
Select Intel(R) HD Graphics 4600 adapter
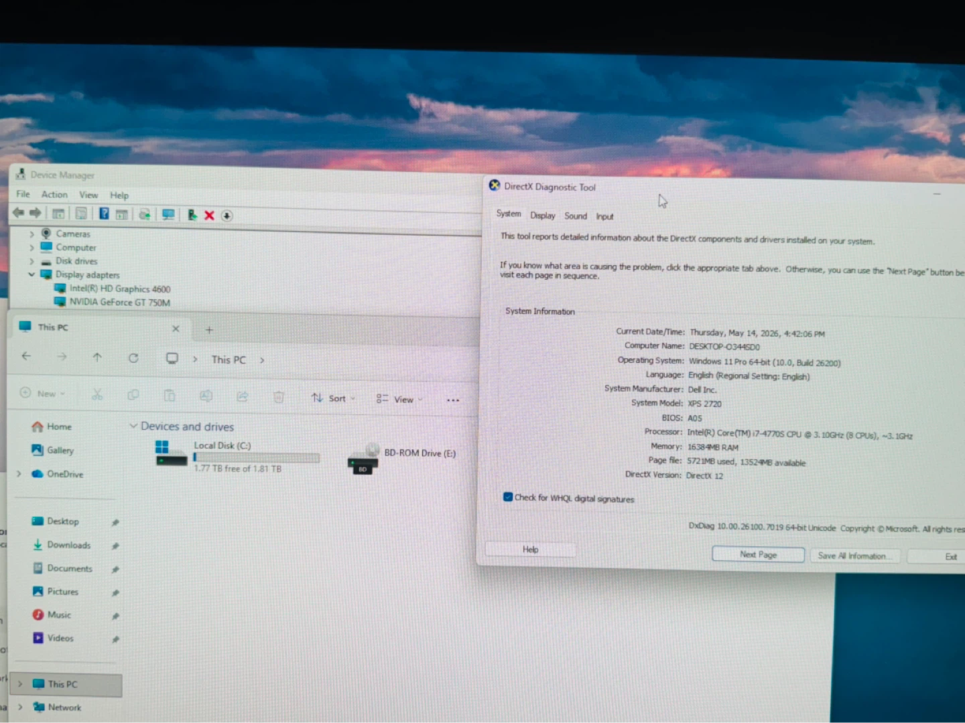[x=119, y=289]
